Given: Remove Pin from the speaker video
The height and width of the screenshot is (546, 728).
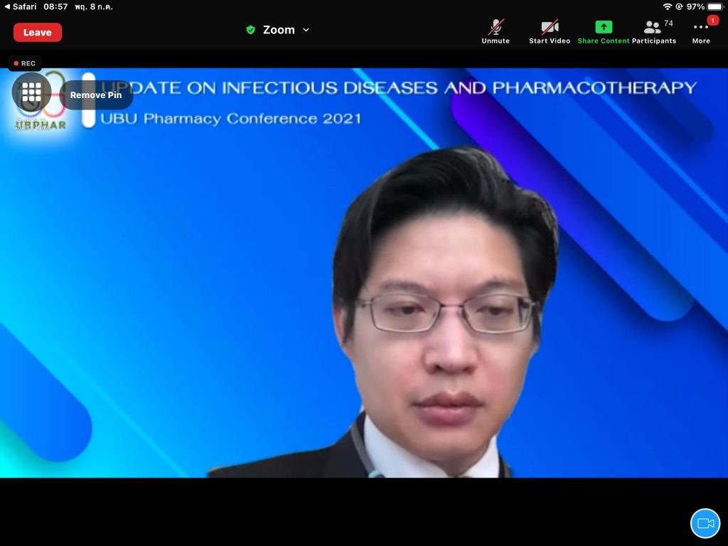Looking at the screenshot, I should pyautogui.click(x=96, y=95).
